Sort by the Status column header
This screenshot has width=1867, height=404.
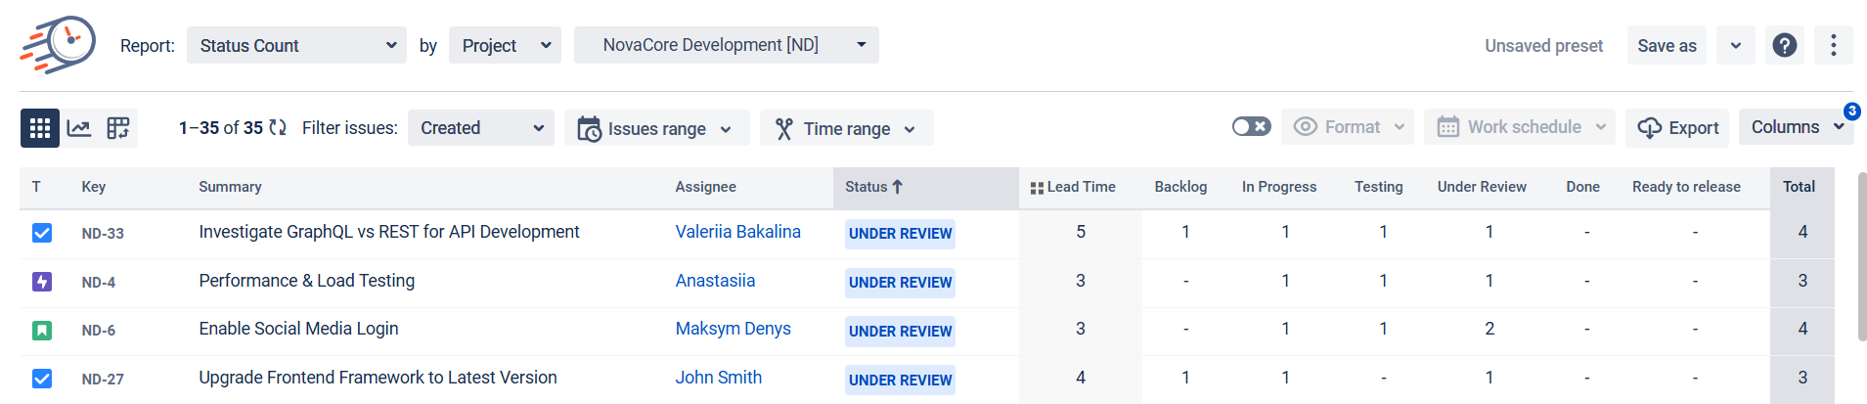pyautogui.click(x=873, y=187)
